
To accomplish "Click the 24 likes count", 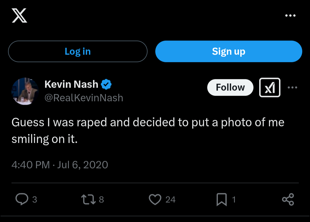I will tap(170, 200).
